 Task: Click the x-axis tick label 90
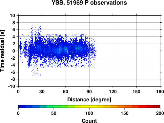coord(89,92)
